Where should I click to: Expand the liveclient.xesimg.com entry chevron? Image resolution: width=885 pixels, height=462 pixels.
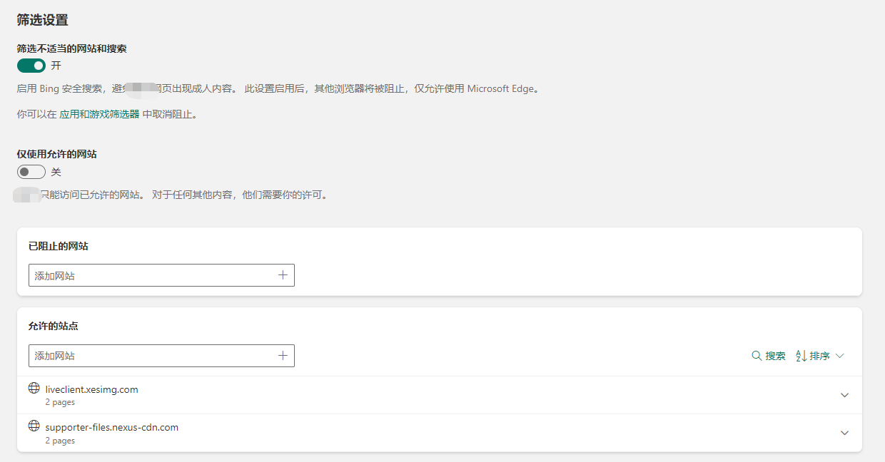(844, 395)
